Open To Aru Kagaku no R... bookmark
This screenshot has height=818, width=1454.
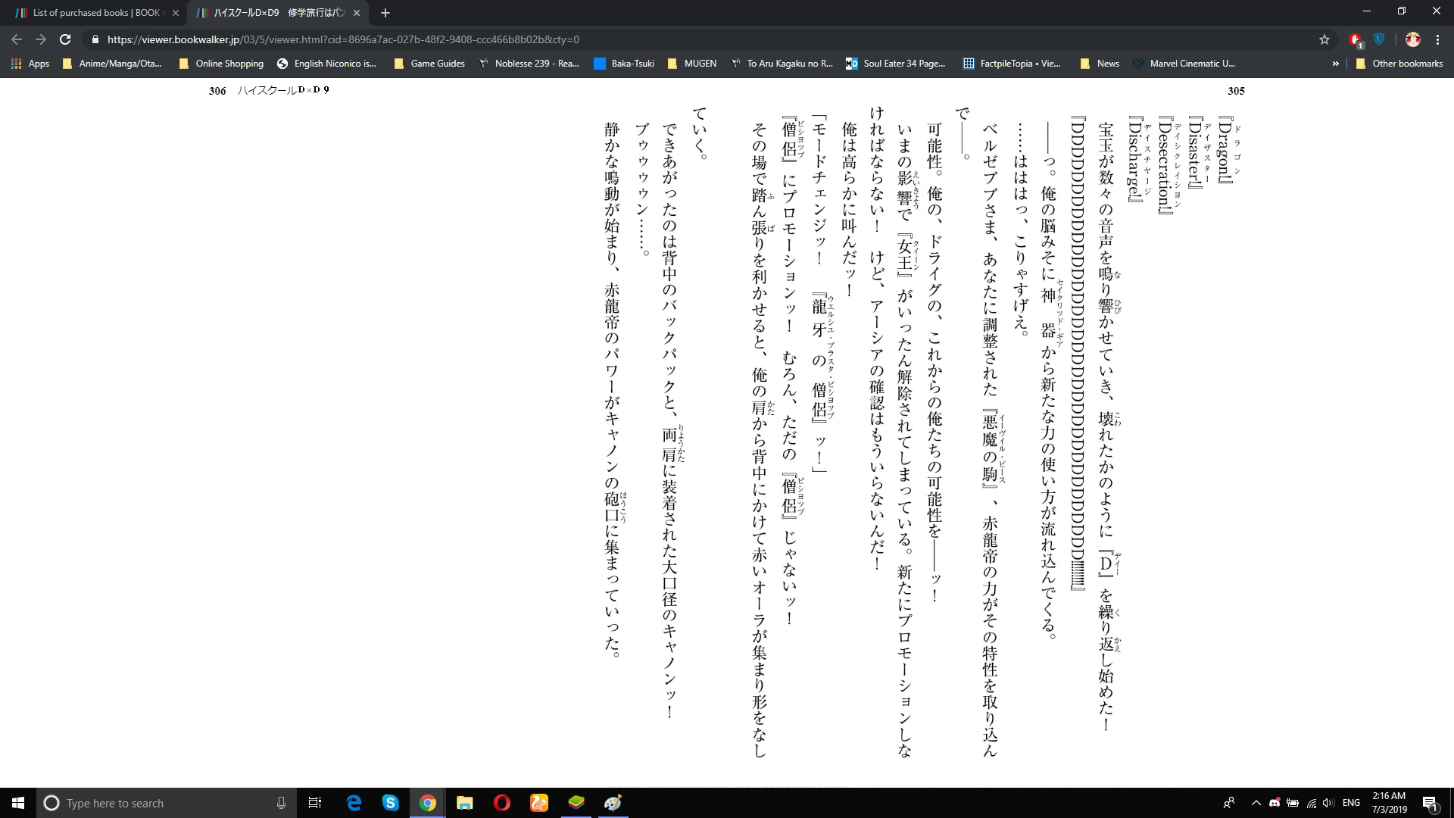point(782,64)
